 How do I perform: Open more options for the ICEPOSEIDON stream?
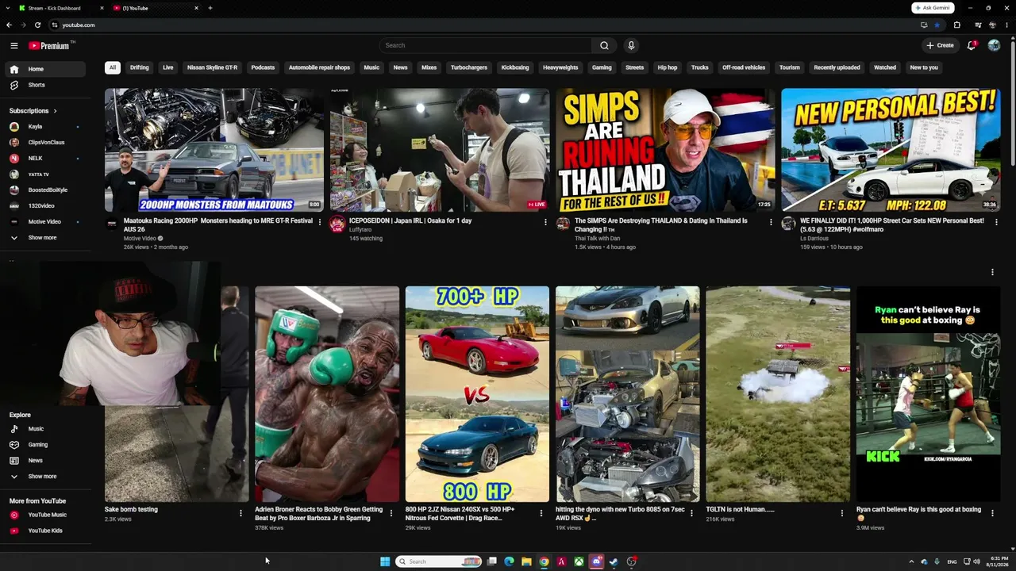[545, 222]
